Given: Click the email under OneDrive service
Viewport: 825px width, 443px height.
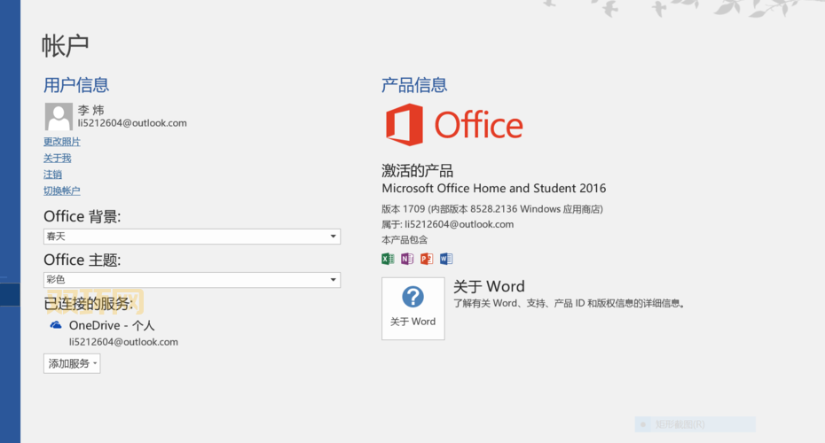Looking at the screenshot, I should (123, 342).
